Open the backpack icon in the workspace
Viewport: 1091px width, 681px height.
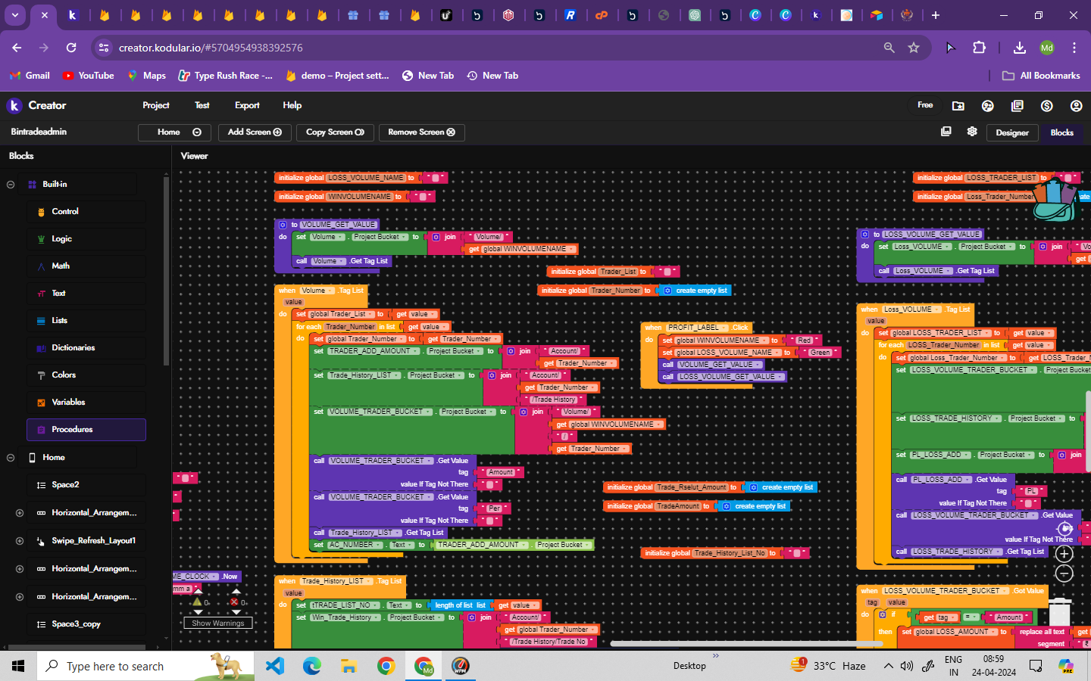coord(1055,200)
